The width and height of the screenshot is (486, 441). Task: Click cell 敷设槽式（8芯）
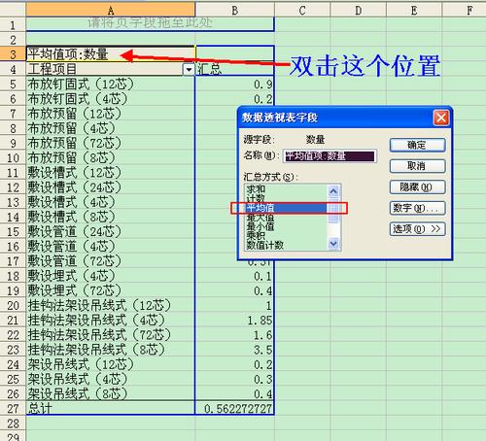[x=111, y=217]
